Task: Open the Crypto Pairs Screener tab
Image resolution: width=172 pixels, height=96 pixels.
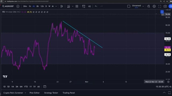Action: pos(13,93)
